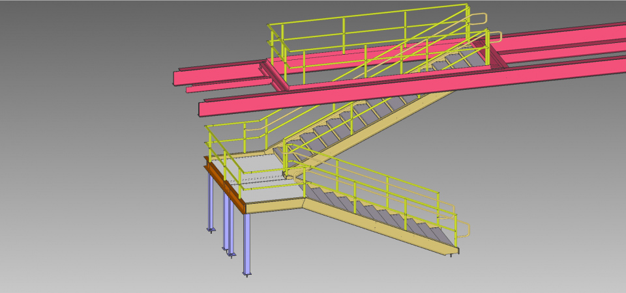The height and width of the screenshot is (293, 626).
Task: Select the long front pink steel beam
Action: [391, 87]
